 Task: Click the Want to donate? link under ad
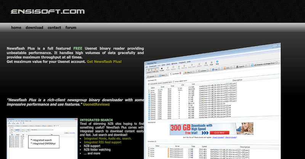coord(231,137)
